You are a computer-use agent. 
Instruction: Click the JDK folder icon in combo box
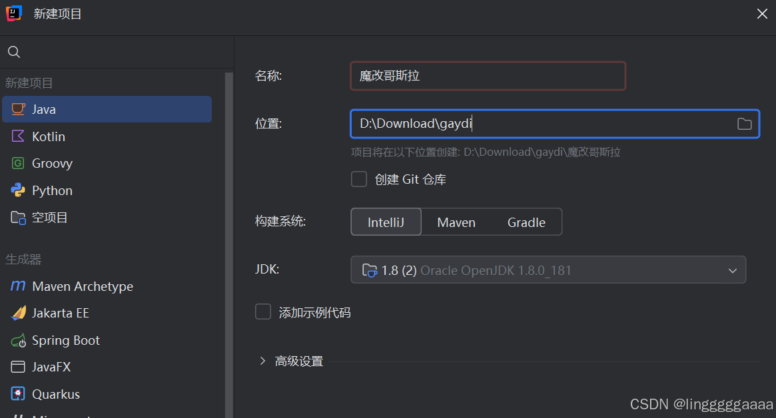tap(369, 270)
